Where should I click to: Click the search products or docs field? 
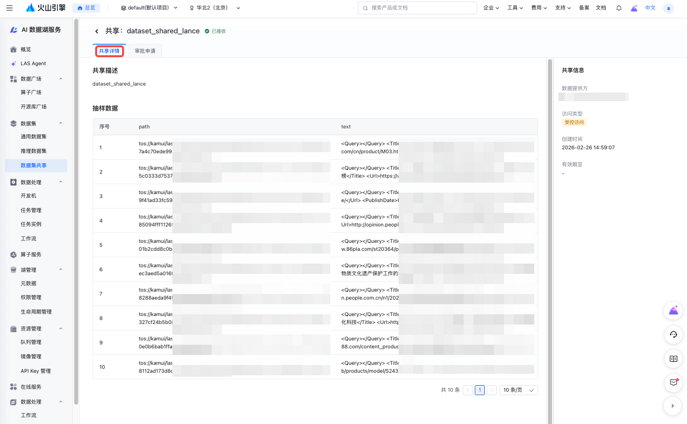[x=417, y=8]
